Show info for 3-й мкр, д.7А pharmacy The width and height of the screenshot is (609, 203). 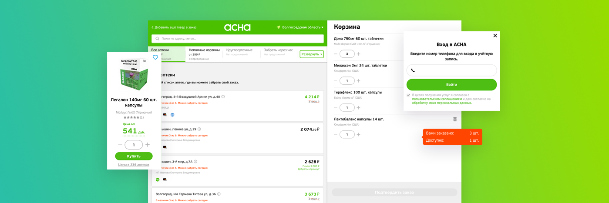coord(195,161)
